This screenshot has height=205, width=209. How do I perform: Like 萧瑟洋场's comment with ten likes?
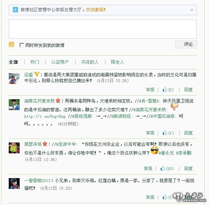163,168
